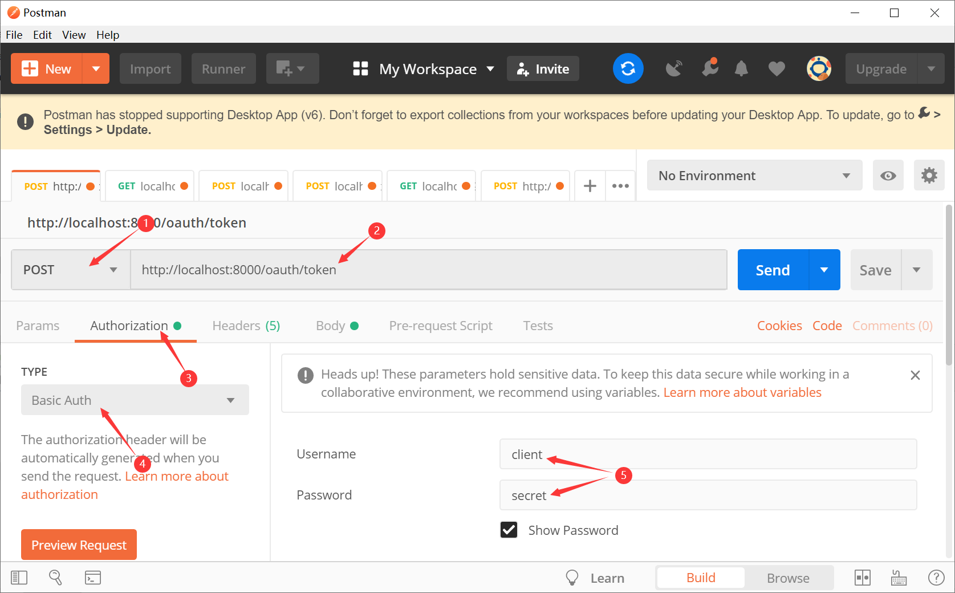Screen dimensions: 955x593
Task: Open the Tests tab
Action: click(538, 326)
